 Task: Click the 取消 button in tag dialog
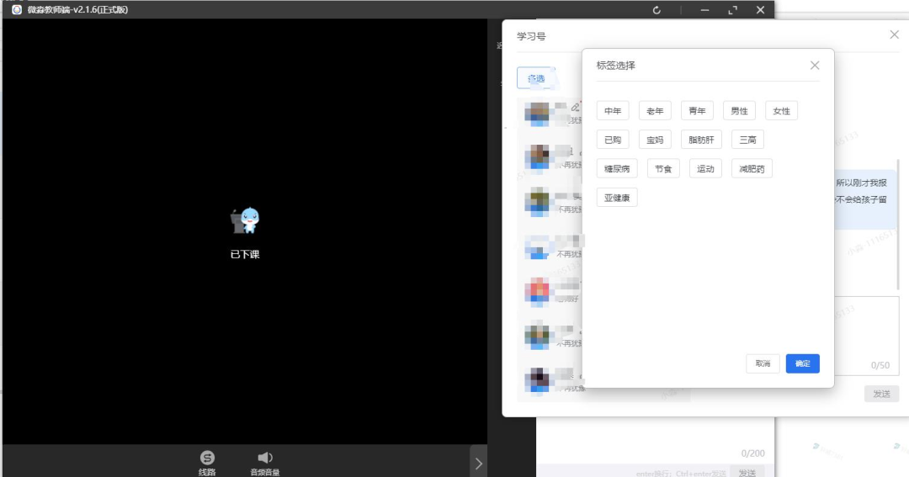763,363
